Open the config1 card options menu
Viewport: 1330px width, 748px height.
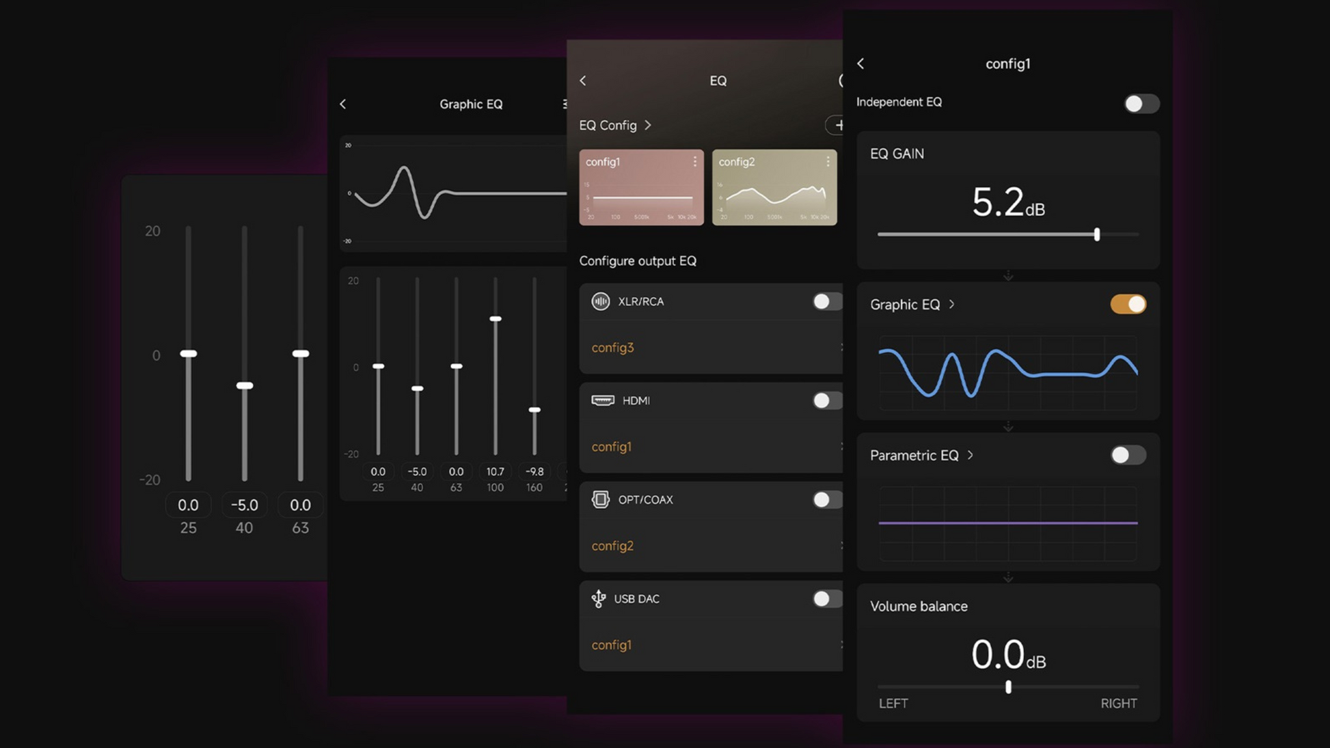pos(695,161)
